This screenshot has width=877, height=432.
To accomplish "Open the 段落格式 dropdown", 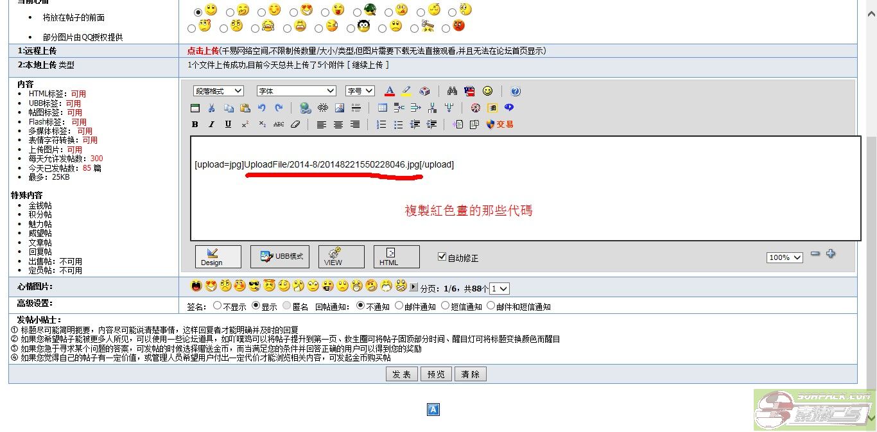I will click(x=218, y=91).
